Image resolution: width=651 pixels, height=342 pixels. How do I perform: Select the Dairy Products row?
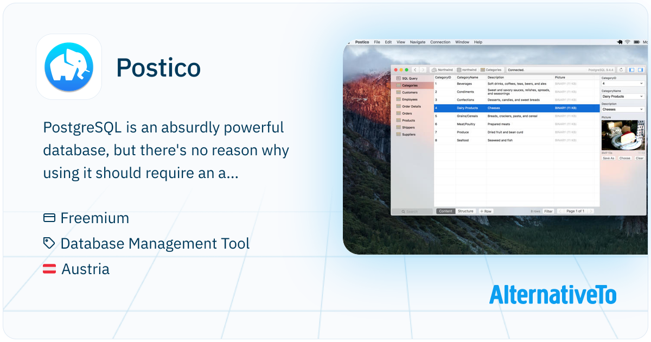[517, 108]
